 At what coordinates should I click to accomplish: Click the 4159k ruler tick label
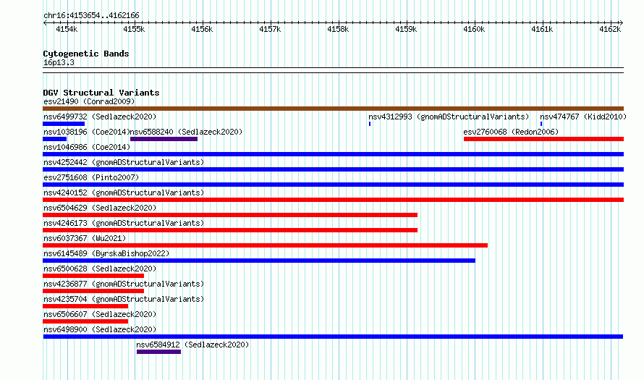[x=406, y=29]
